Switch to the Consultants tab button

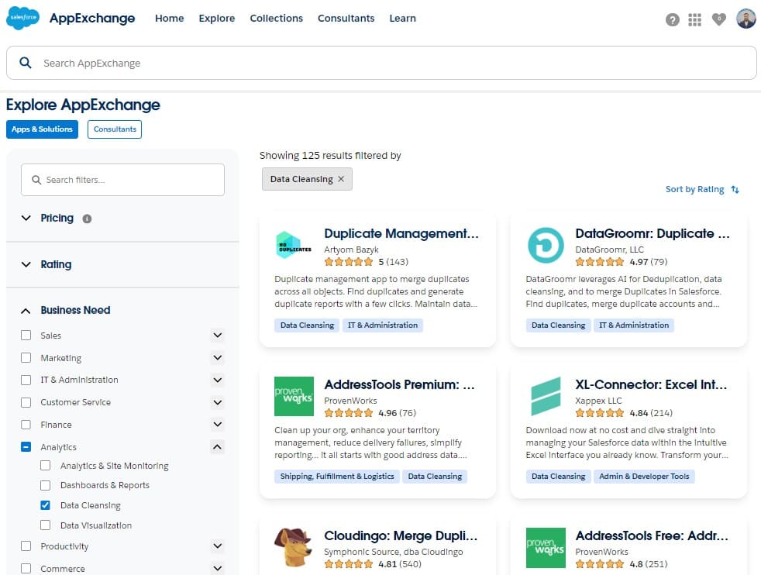(115, 129)
